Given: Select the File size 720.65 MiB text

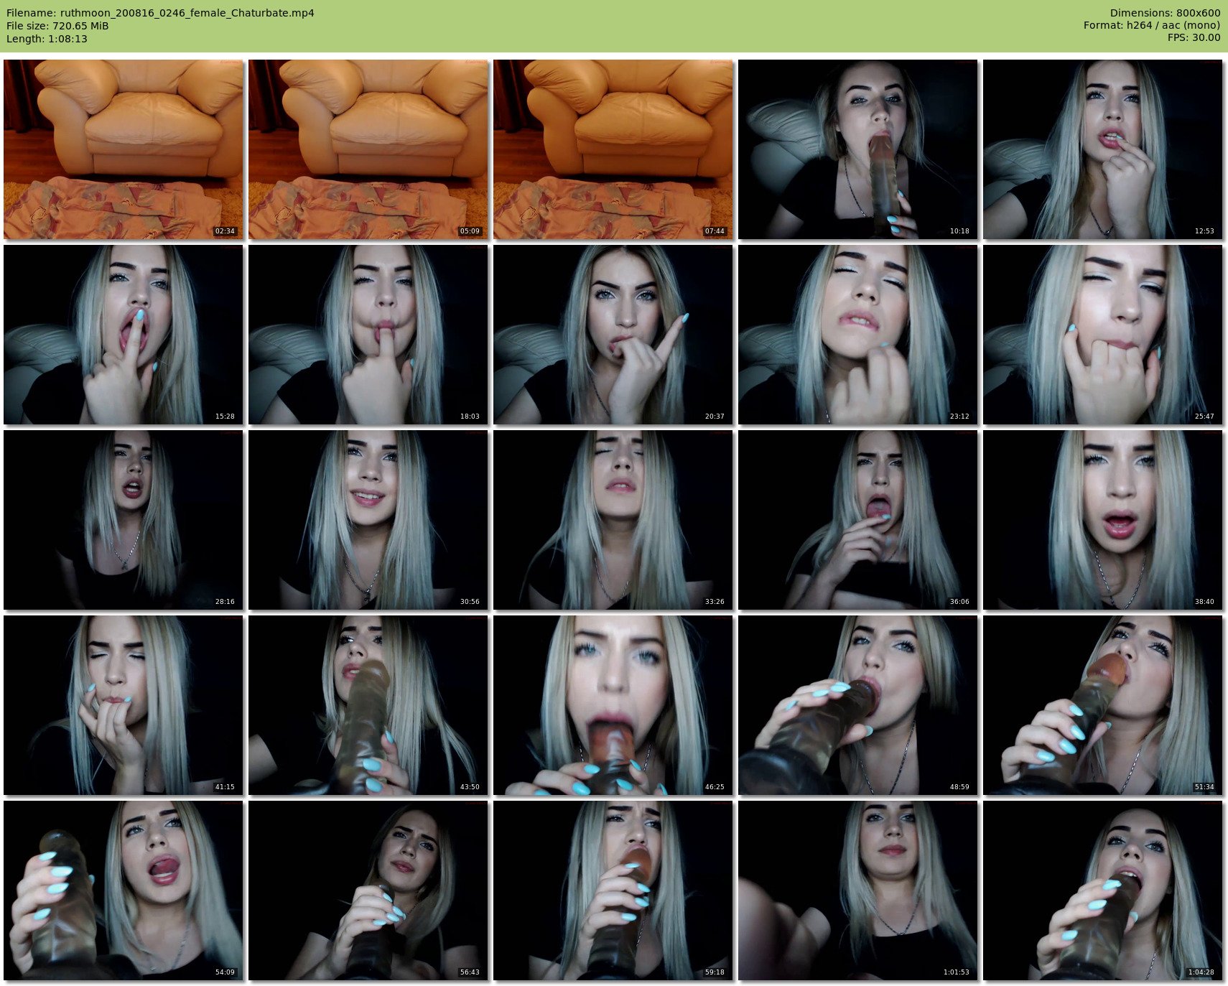Looking at the screenshot, I should click(57, 26).
